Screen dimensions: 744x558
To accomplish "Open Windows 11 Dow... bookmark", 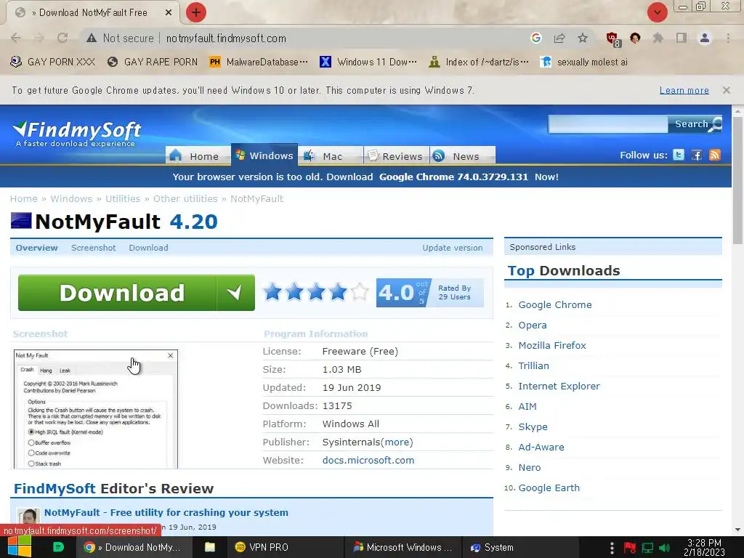I will tap(368, 62).
